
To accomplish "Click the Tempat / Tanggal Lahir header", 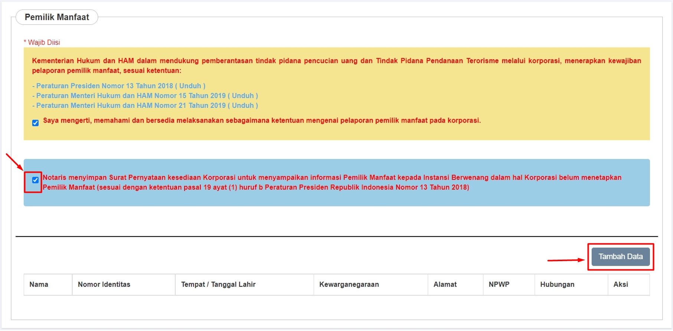I will click(x=218, y=285).
